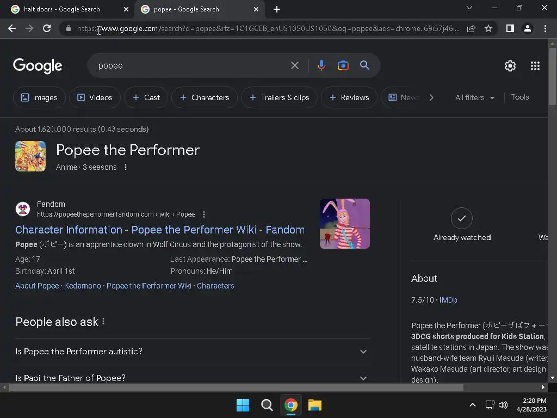The width and height of the screenshot is (557, 418).
Task: Reload the current page
Action: [x=47, y=28]
